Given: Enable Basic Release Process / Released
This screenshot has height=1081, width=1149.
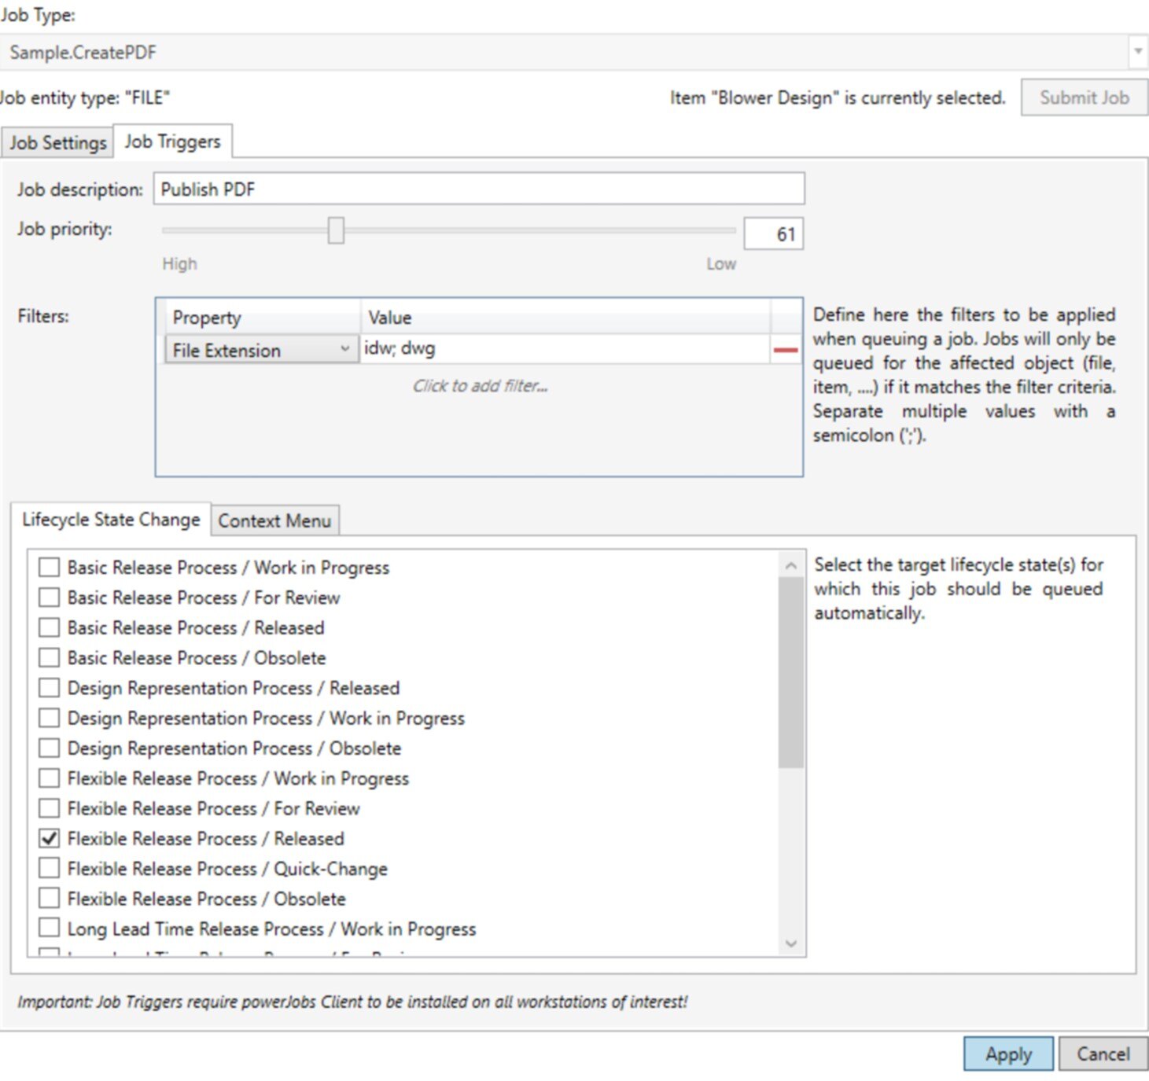Looking at the screenshot, I should click(x=50, y=627).
